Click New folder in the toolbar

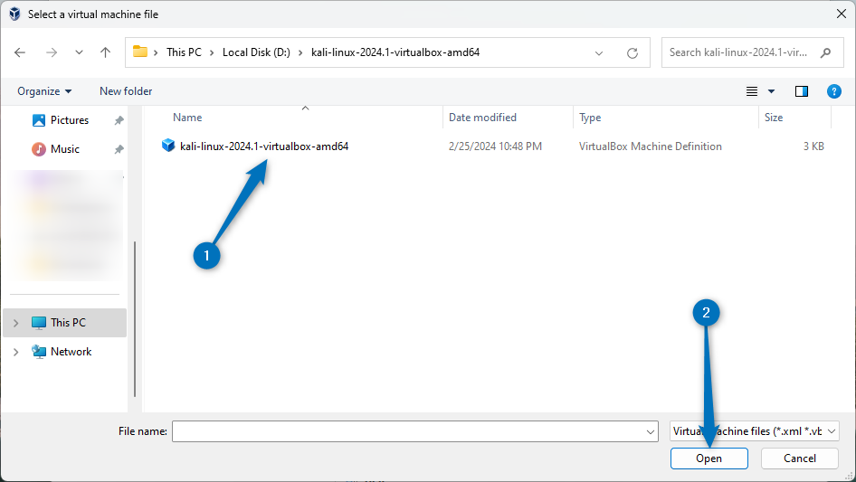tap(126, 91)
